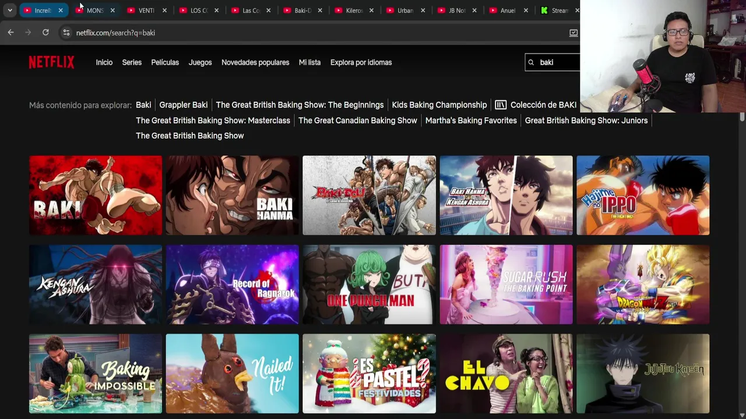Open Películas in Netflix navigation

(x=165, y=62)
